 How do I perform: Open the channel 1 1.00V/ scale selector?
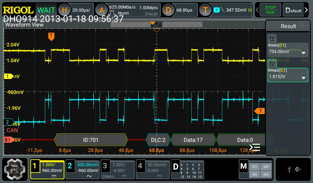click(49, 165)
